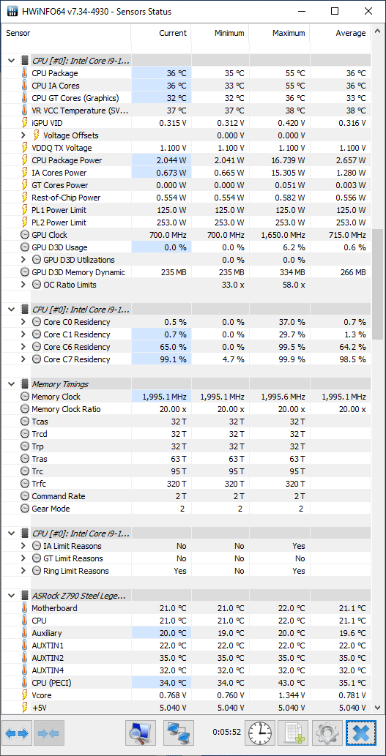Collapse the Memory Timings group
Screen dimensions: 386x756
click(12, 384)
